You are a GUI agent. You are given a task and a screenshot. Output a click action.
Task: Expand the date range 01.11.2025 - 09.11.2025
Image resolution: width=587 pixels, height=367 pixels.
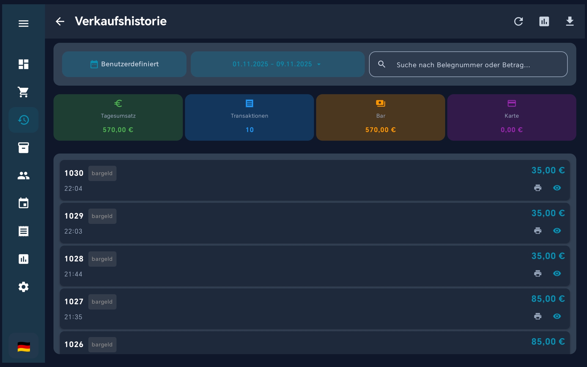[x=277, y=64]
